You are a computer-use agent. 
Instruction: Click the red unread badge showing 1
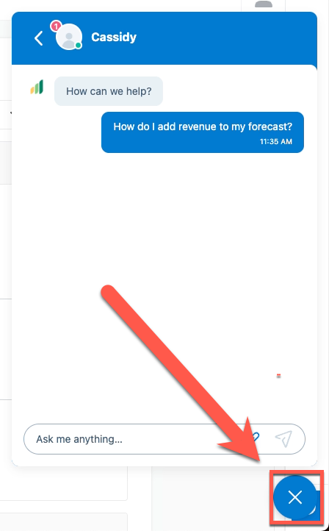point(56,26)
